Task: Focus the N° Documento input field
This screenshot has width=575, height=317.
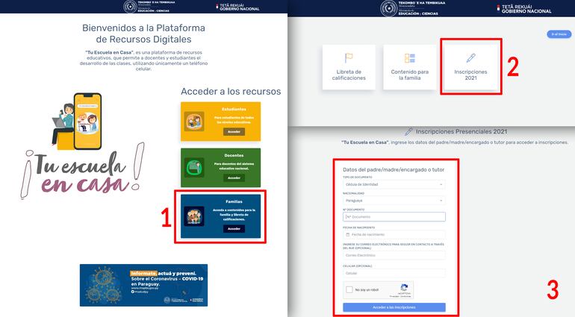Action: pyautogui.click(x=394, y=217)
